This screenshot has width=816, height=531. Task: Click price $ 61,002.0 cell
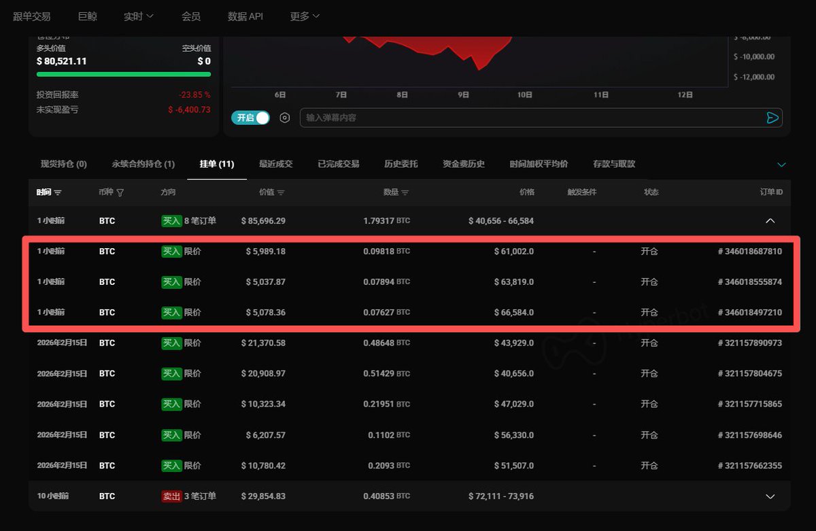point(514,252)
